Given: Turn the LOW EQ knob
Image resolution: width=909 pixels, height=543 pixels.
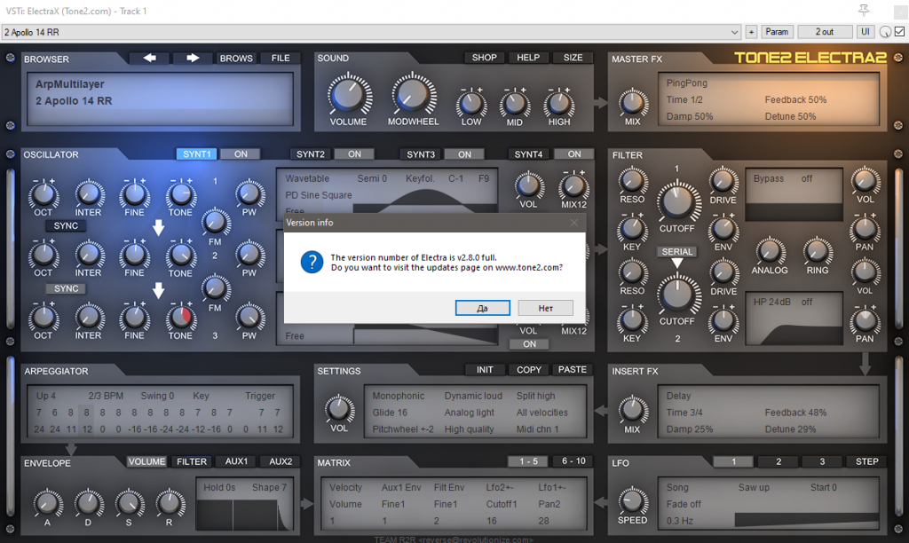Looking at the screenshot, I should 471,104.
